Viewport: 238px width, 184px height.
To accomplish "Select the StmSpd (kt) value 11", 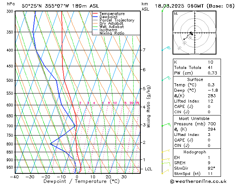I will coord(210,174).
